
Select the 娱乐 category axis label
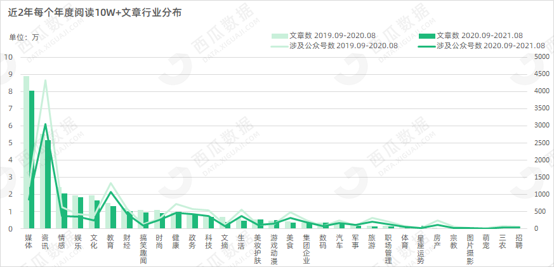pyautogui.click(x=77, y=242)
